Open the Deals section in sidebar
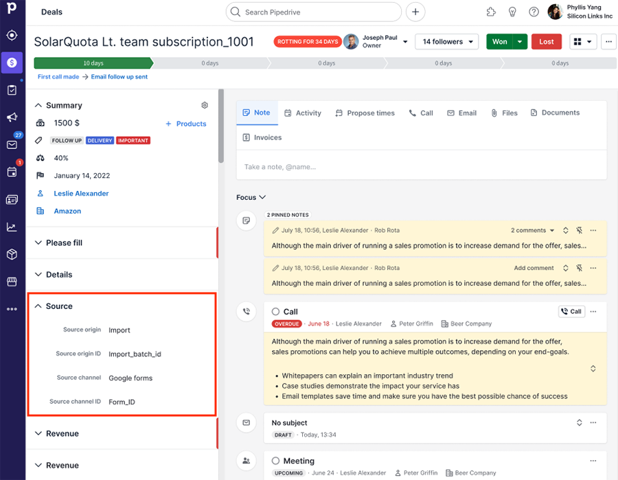This screenshot has width=618, height=480. click(x=11, y=62)
